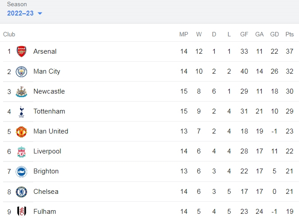299x220 pixels.
Task: Click the Liverpool club crest
Action: (x=21, y=152)
